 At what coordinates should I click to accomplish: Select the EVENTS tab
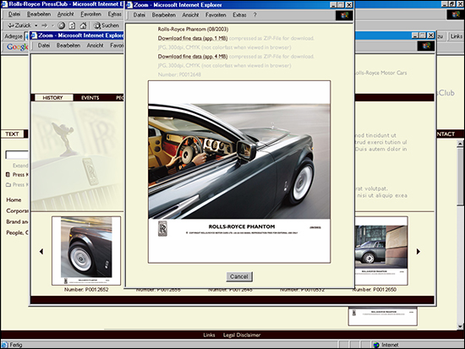(90, 97)
